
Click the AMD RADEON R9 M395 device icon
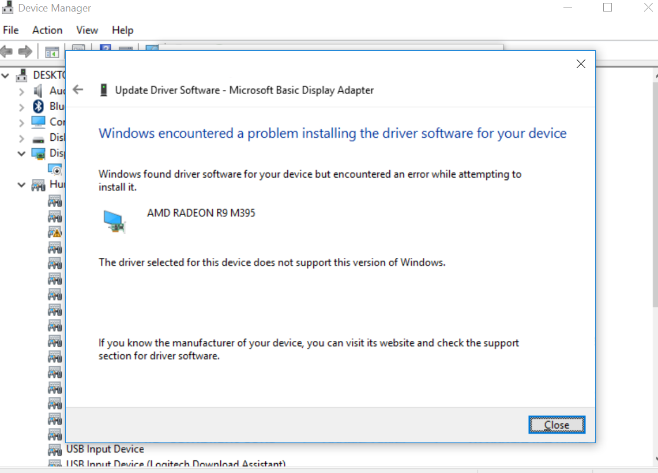(x=114, y=221)
